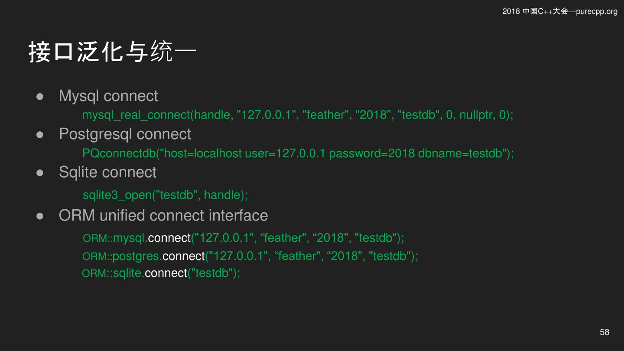Click white connect word in ORM::sqlite line

click(x=166, y=273)
